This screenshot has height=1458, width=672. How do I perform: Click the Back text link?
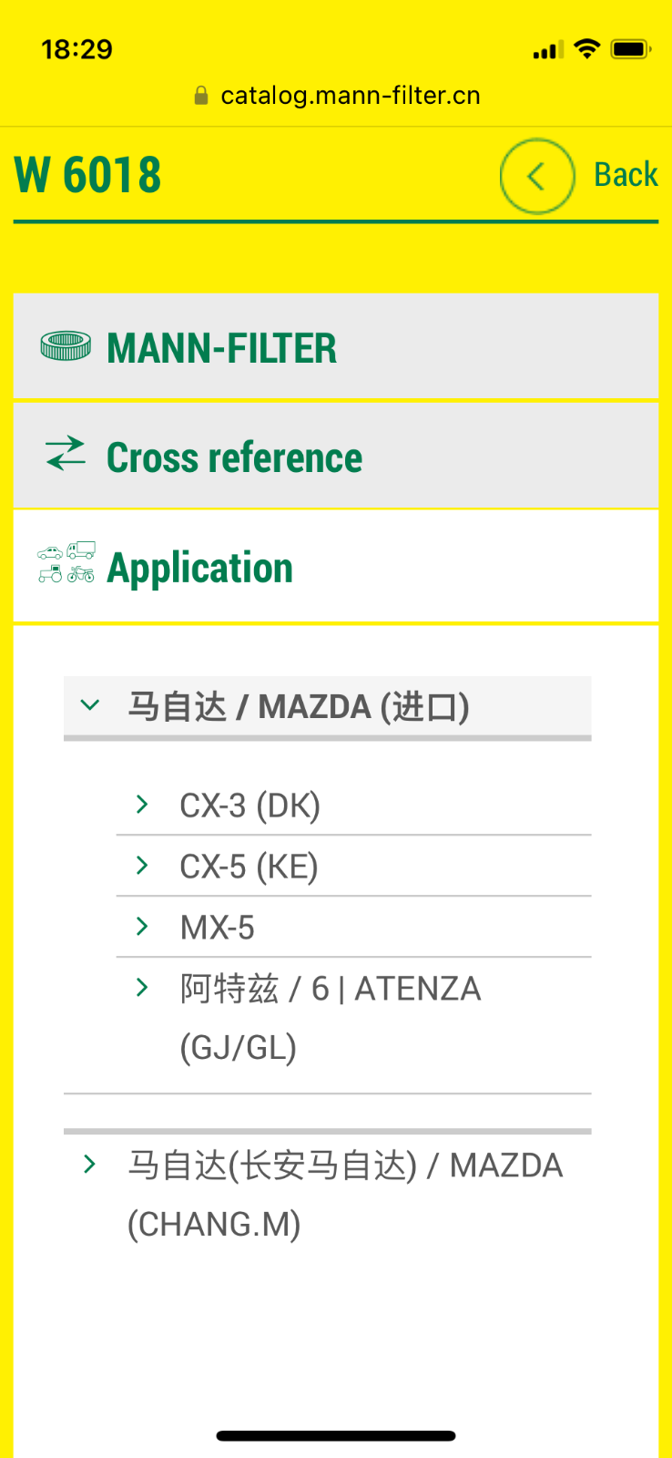click(x=626, y=175)
